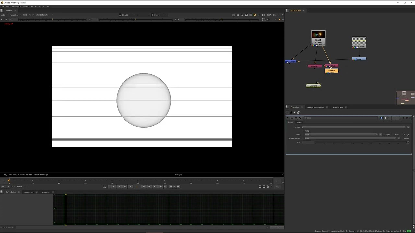Click the properties edit pencil icon

click(299, 112)
